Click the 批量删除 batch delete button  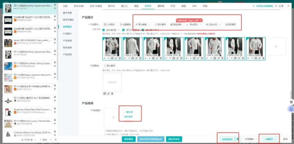[x=125, y=24]
